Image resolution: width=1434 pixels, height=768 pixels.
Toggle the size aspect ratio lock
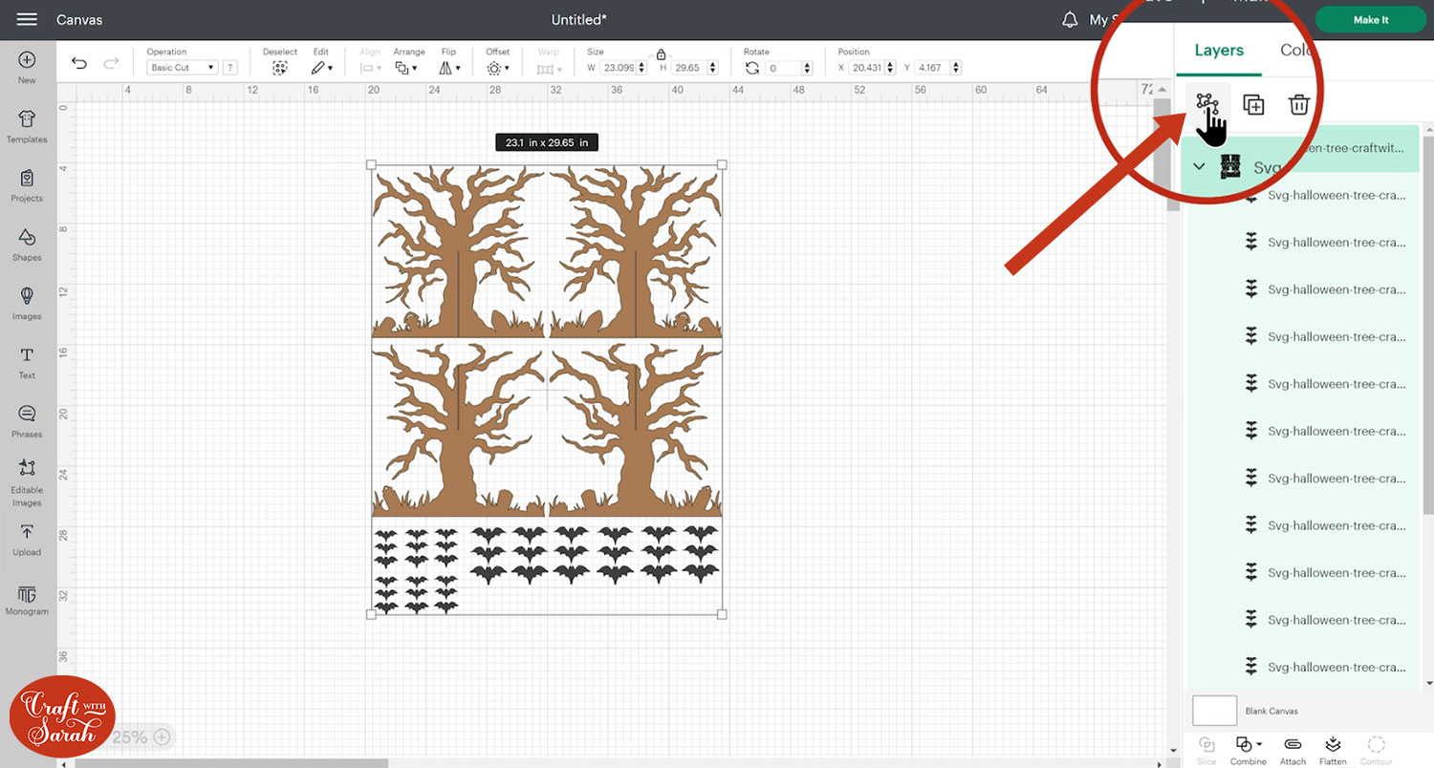pos(661,54)
